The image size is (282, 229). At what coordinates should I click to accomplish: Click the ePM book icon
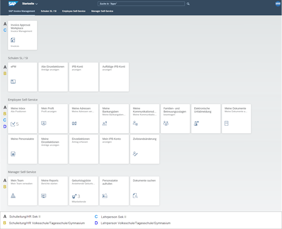13,82
